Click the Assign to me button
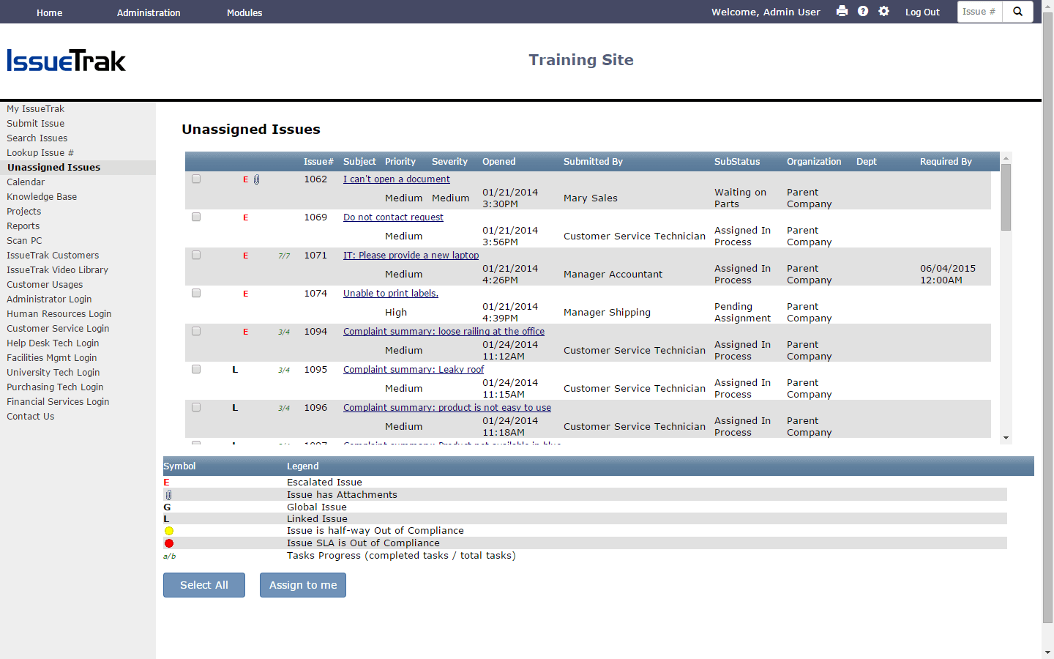The image size is (1054, 659). tap(302, 584)
